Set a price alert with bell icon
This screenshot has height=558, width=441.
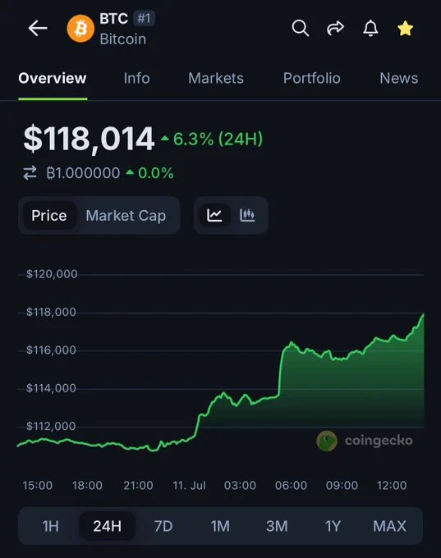(370, 28)
